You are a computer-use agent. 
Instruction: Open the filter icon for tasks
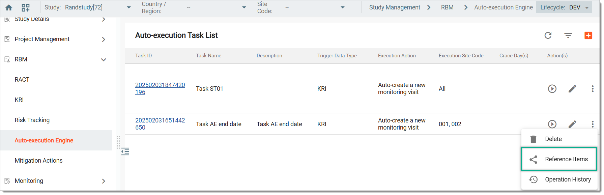click(x=568, y=35)
